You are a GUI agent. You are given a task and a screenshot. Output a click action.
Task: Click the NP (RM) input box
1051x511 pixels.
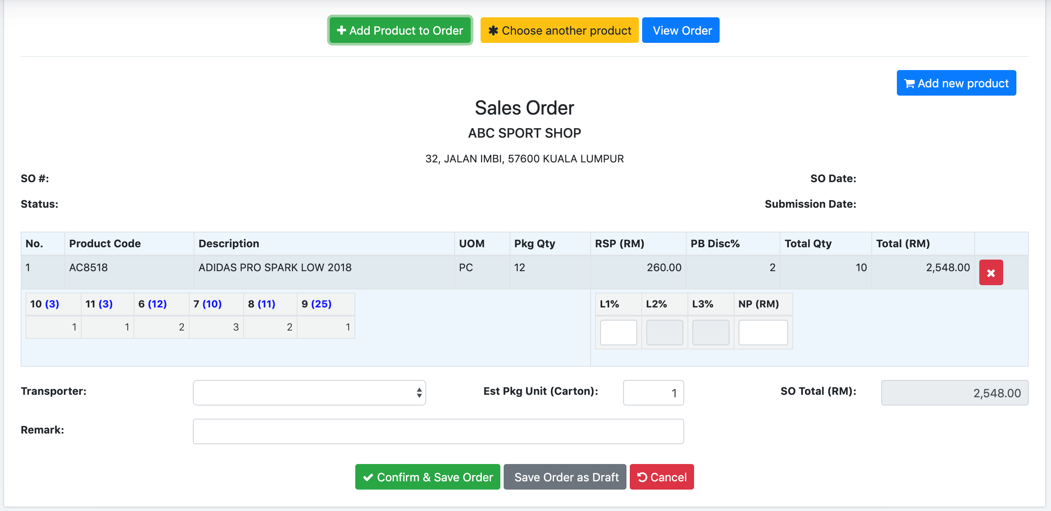[x=762, y=332]
